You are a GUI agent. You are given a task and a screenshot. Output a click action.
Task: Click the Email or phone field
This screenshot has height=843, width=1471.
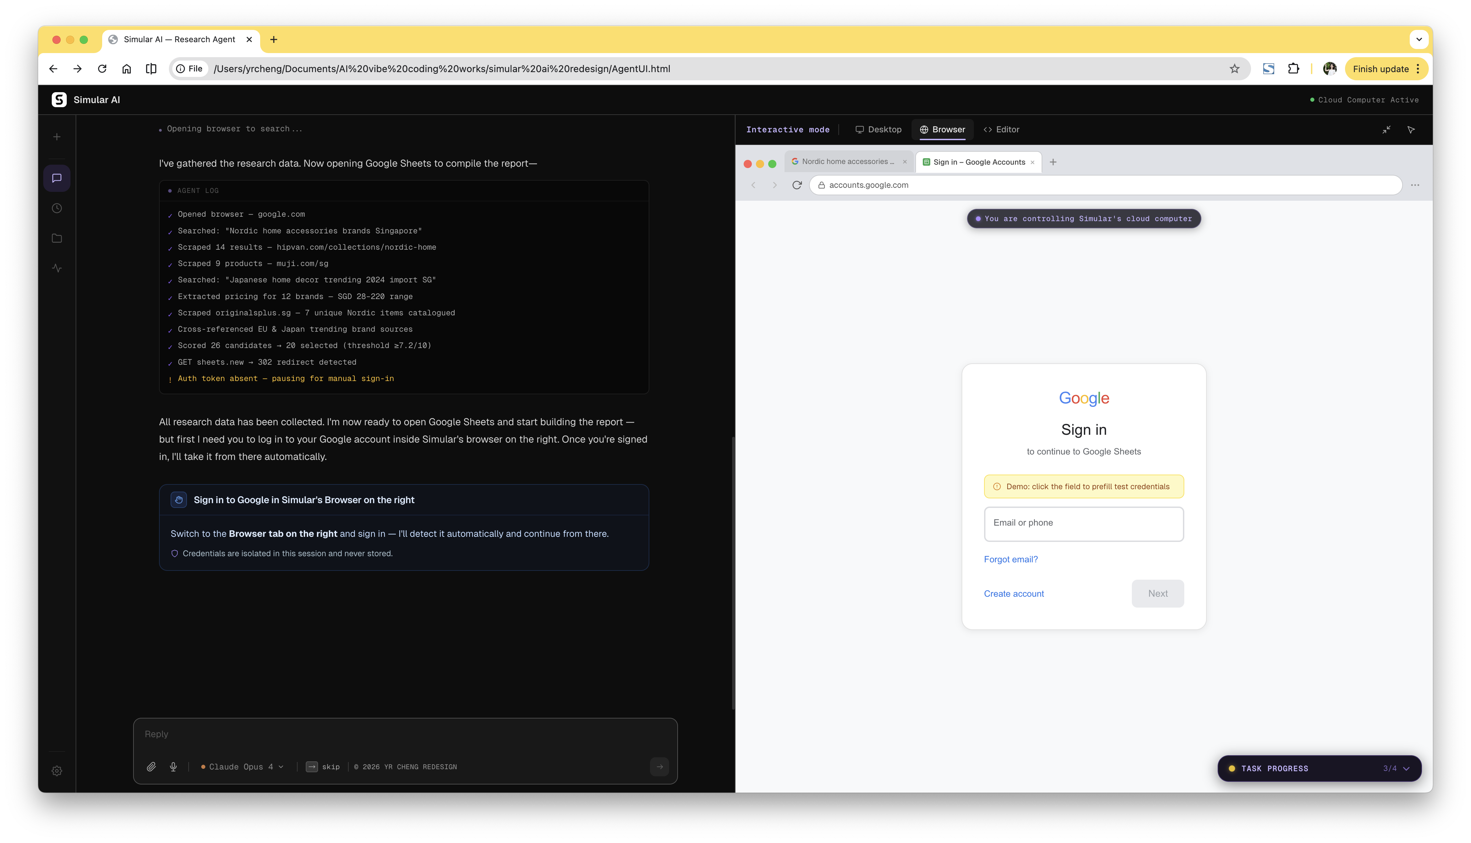pos(1084,524)
